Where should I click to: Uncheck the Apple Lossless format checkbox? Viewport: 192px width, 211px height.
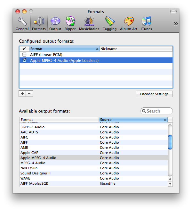pyautogui.click(x=24, y=60)
